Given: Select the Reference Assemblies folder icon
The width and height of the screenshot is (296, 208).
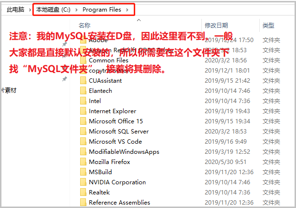Looking at the screenshot, I should click(83, 202).
